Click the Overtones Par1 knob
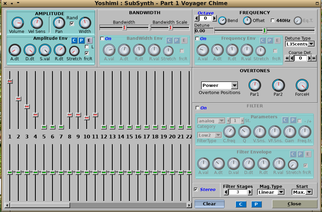This screenshot has width=322, height=212. (x=255, y=85)
